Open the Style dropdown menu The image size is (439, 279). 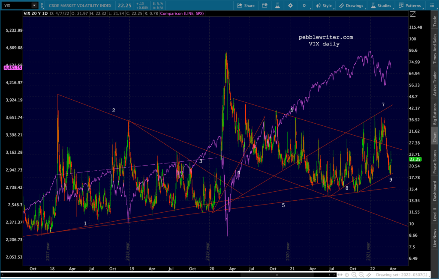click(324, 6)
